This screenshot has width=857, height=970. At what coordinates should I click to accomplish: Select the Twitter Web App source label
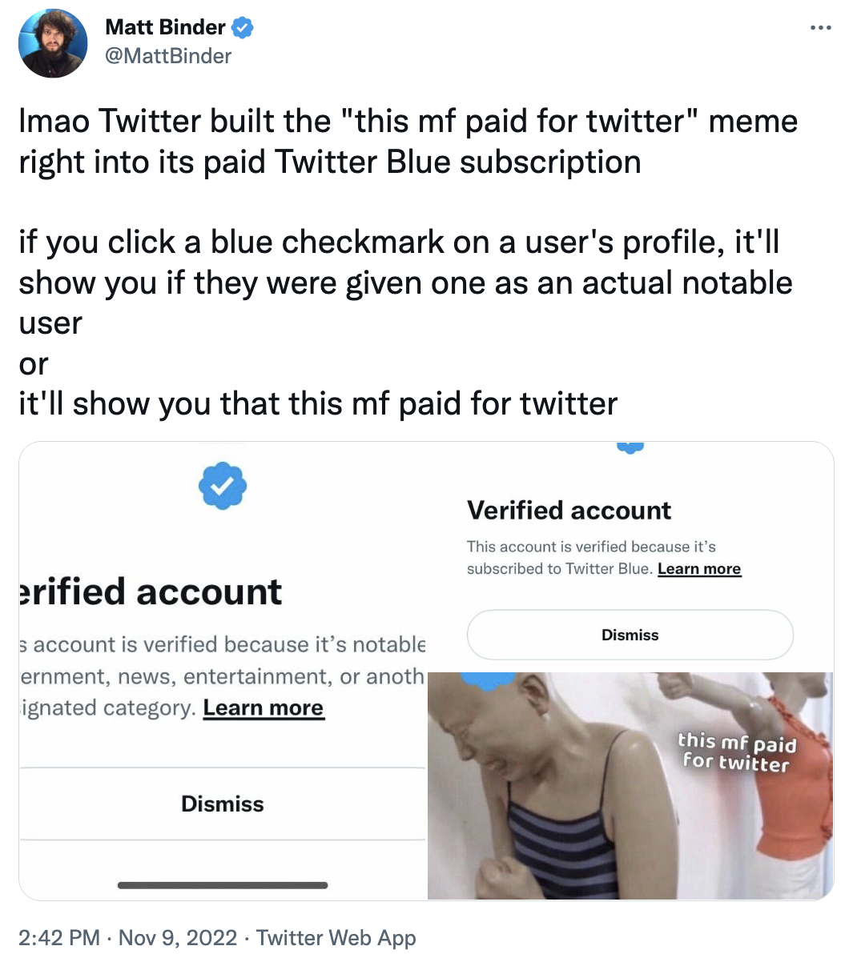coord(337,937)
